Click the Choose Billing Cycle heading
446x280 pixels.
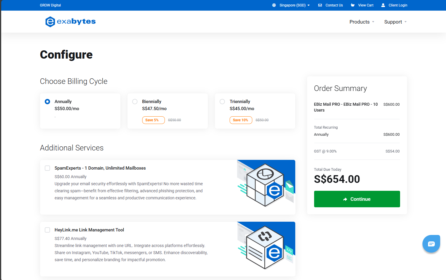(x=74, y=81)
